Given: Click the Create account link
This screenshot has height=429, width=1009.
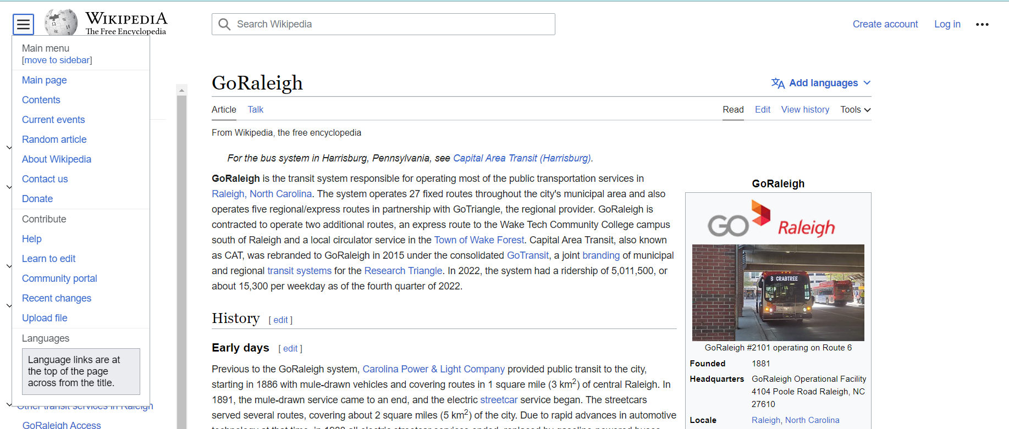Looking at the screenshot, I should (885, 24).
